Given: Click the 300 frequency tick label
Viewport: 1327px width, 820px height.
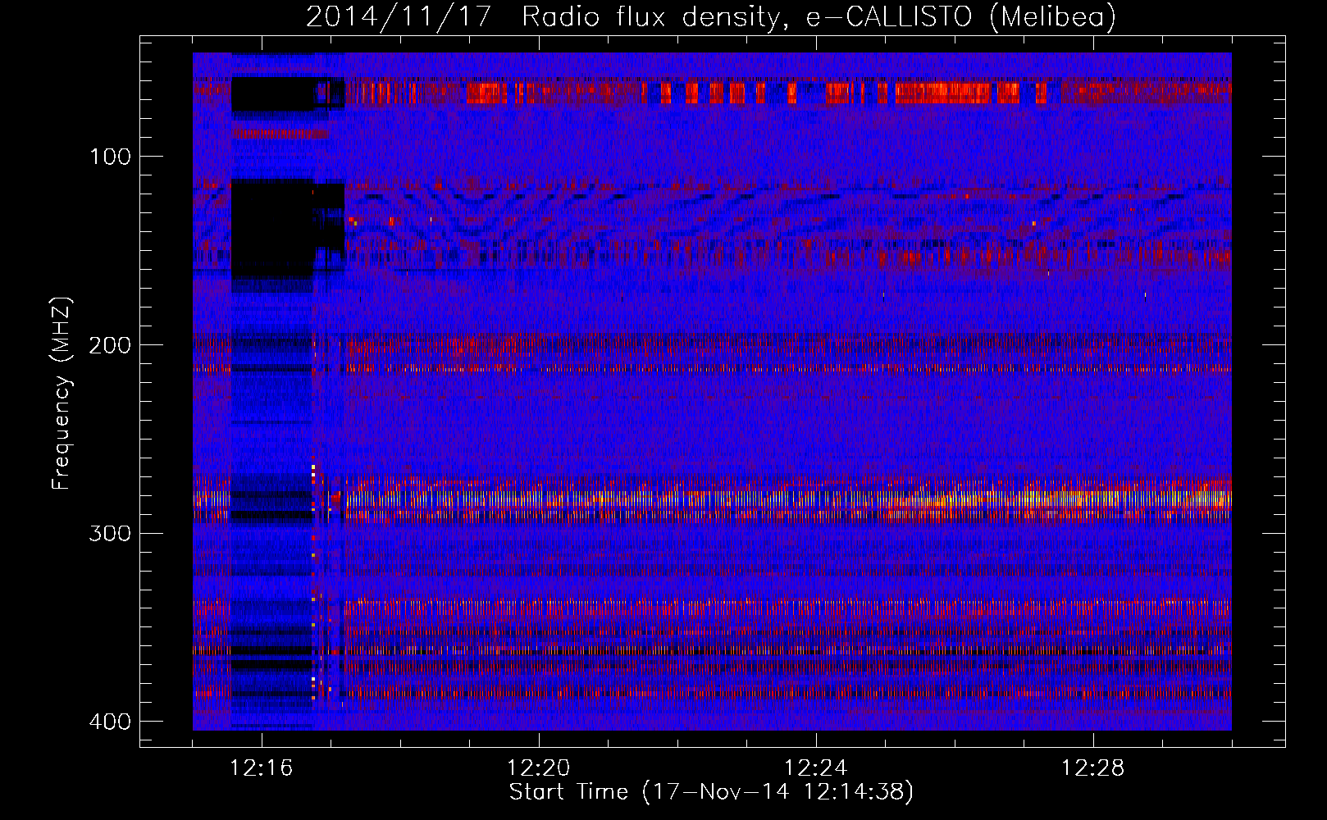Looking at the screenshot, I should pyautogui.click(x=110, y=534).
